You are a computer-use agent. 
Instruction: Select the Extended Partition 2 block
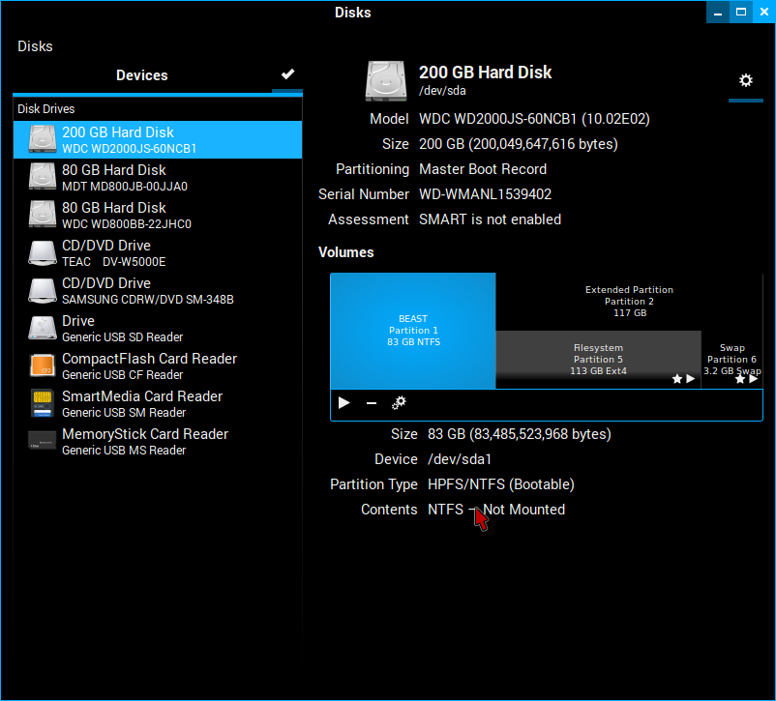(629, 301)
